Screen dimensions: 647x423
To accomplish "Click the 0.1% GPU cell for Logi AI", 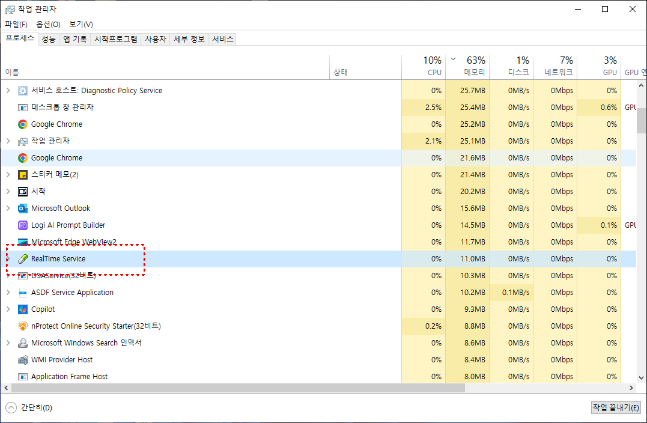I will [599, 225].
